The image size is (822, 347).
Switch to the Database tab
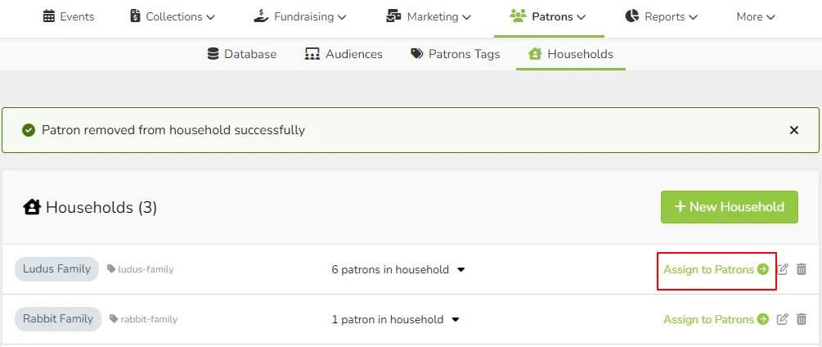click(242, 54)
